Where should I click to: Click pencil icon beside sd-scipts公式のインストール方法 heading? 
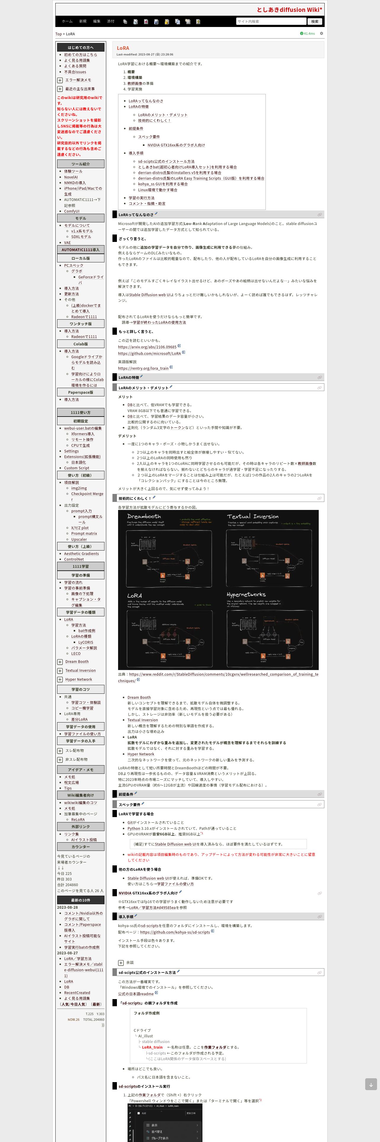point(178,971)
